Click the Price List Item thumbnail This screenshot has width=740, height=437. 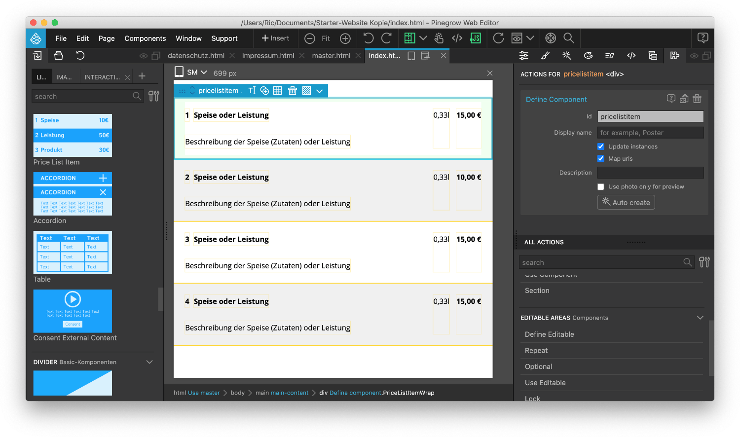[x=73, y=135]
